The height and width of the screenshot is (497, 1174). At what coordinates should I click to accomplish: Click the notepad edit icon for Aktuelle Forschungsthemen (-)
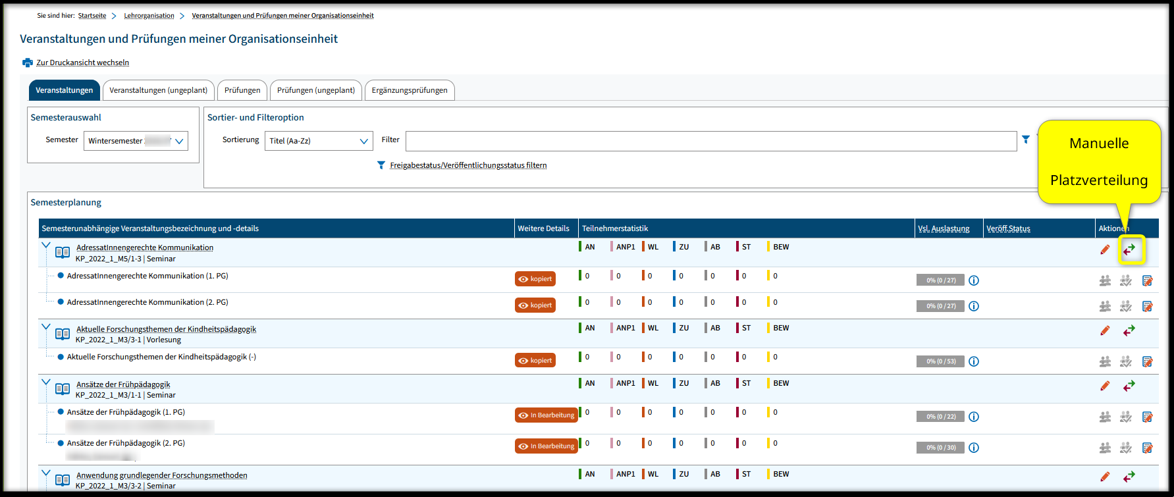(1147, 361)
